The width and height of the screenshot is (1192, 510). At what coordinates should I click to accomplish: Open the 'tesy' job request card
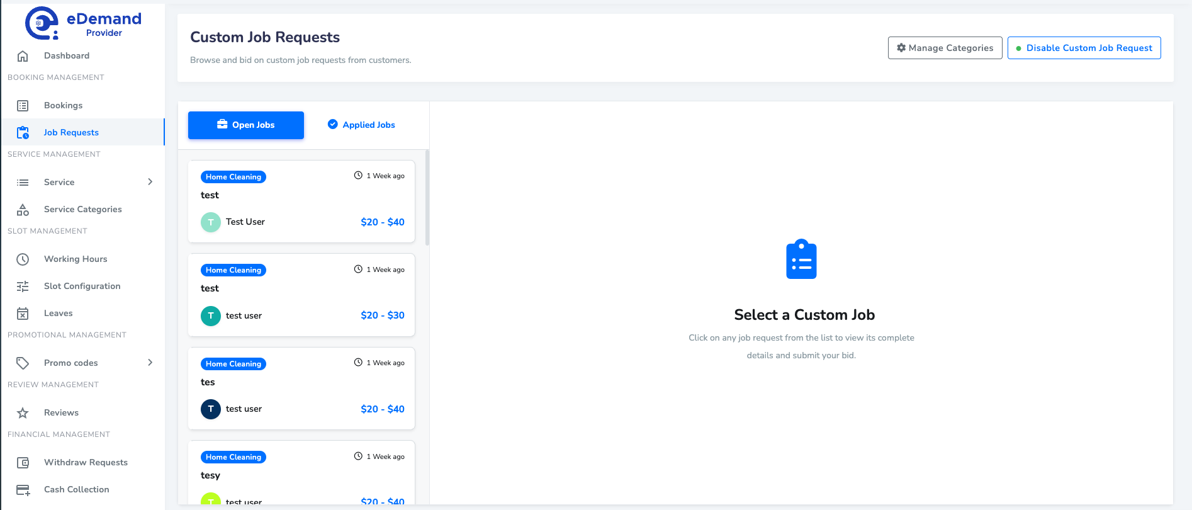point(301,472)
